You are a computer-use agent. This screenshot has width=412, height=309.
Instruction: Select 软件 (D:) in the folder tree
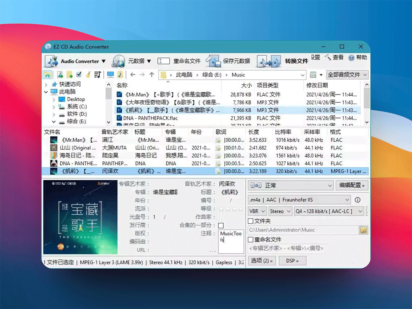(x=77, y=114)
